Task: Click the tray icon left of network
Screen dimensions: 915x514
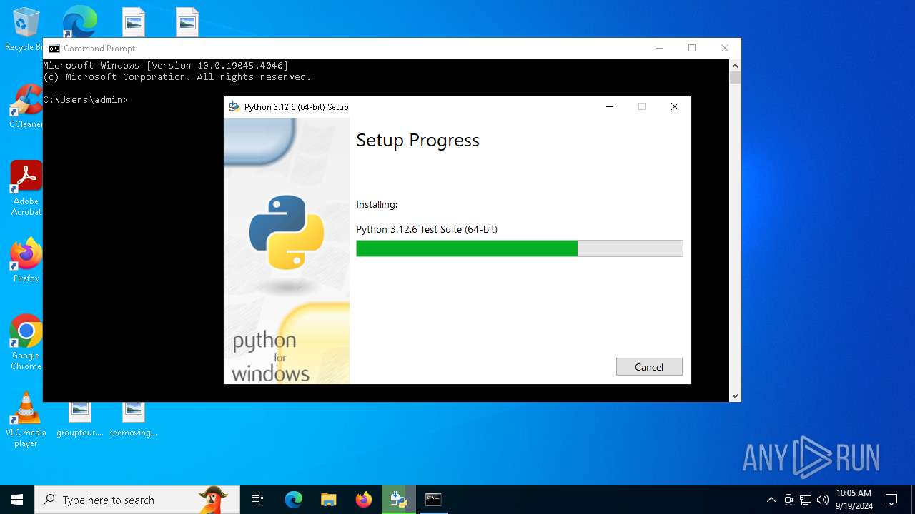Action: pyautogui.click(x=788, y=500)
